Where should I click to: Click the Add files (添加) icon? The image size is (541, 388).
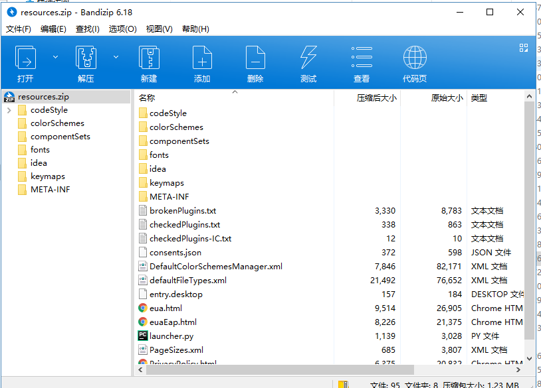point(202,57)
